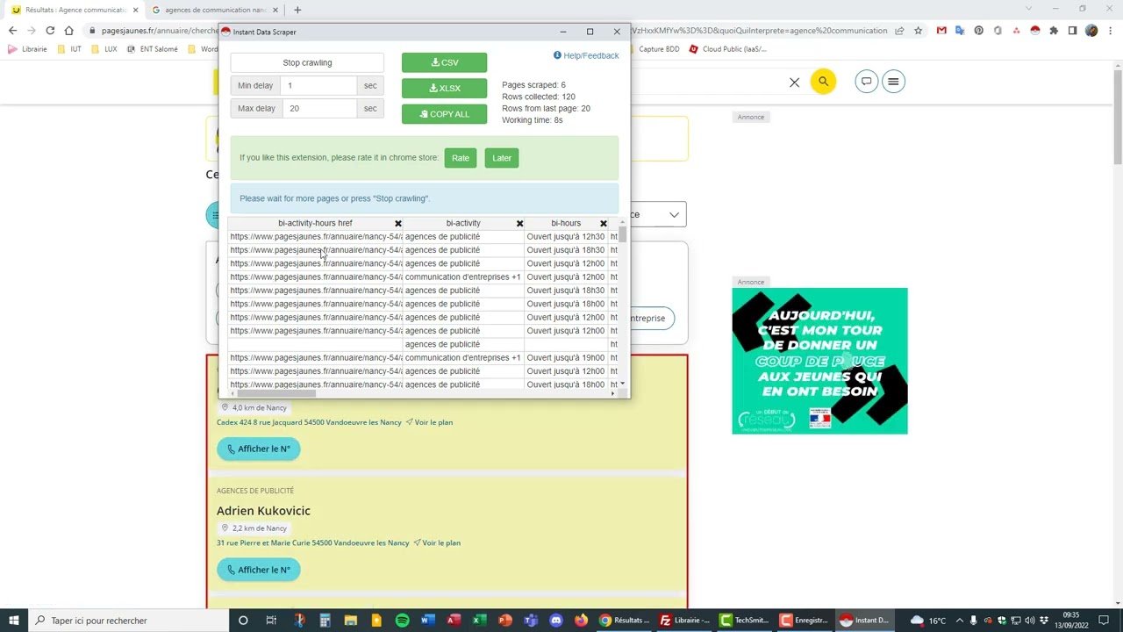1123x632 pixels.
Task: Copy all scraped rows
Action: coord(444,114)
